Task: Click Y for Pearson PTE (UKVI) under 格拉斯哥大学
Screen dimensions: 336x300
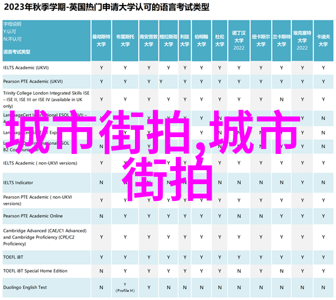Action: coord(161,82)
